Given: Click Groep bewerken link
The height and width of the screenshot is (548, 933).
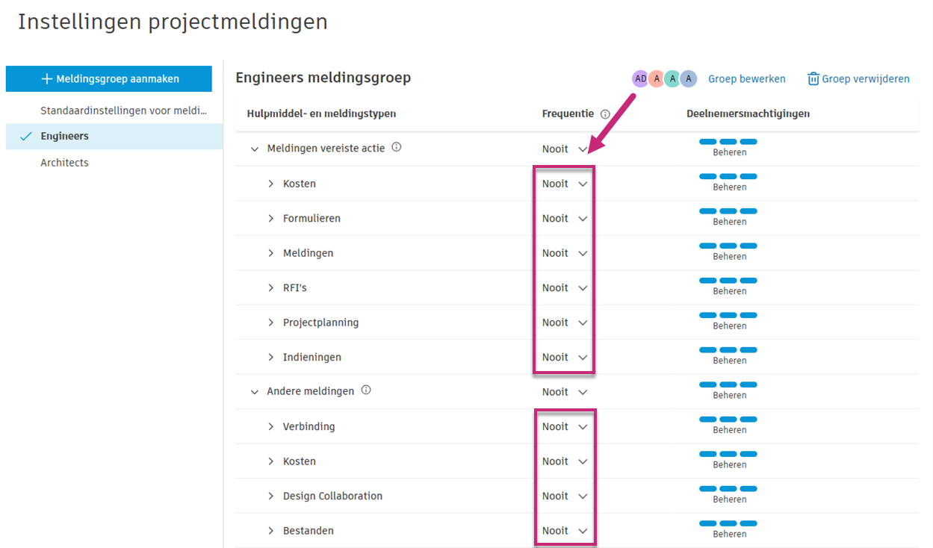Looking at the screenshot, I should (746, 78).
